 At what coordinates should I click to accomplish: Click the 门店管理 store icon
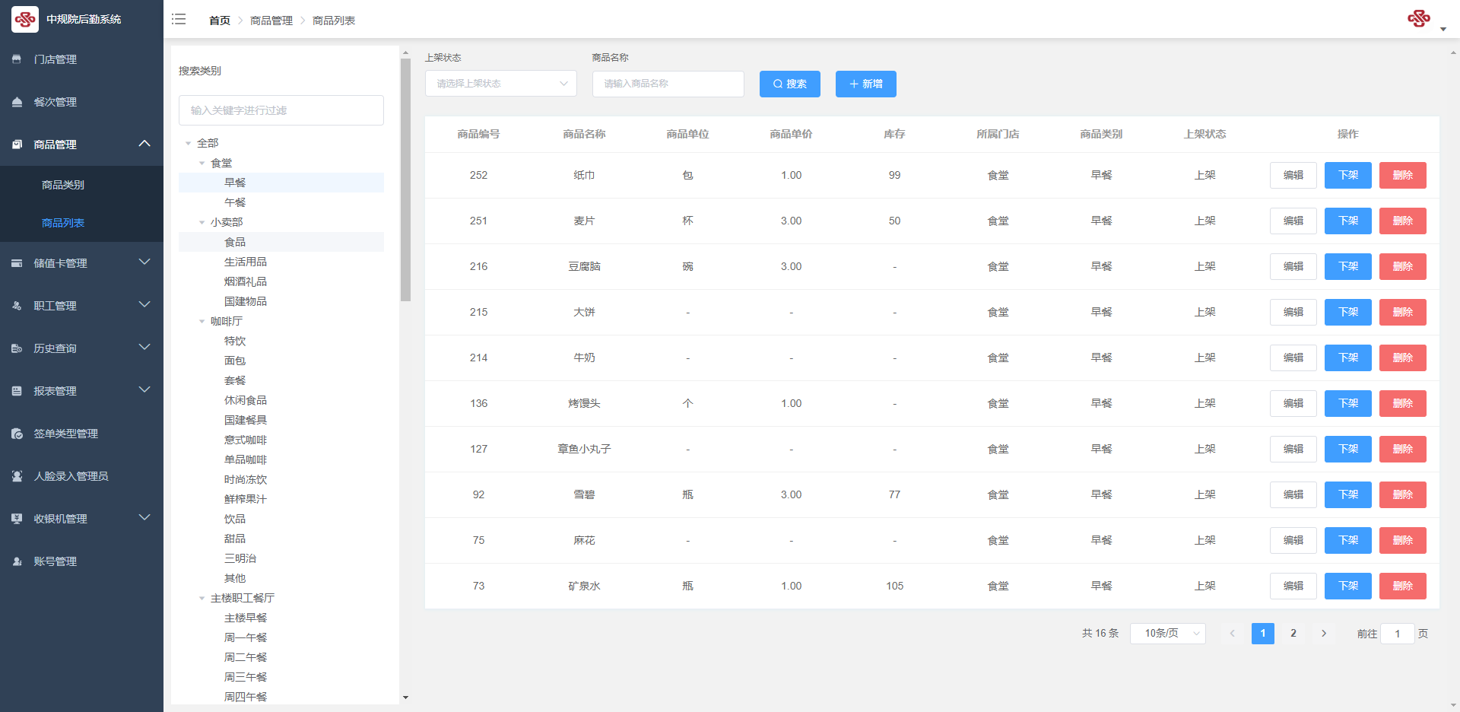[x=17, y=59]
